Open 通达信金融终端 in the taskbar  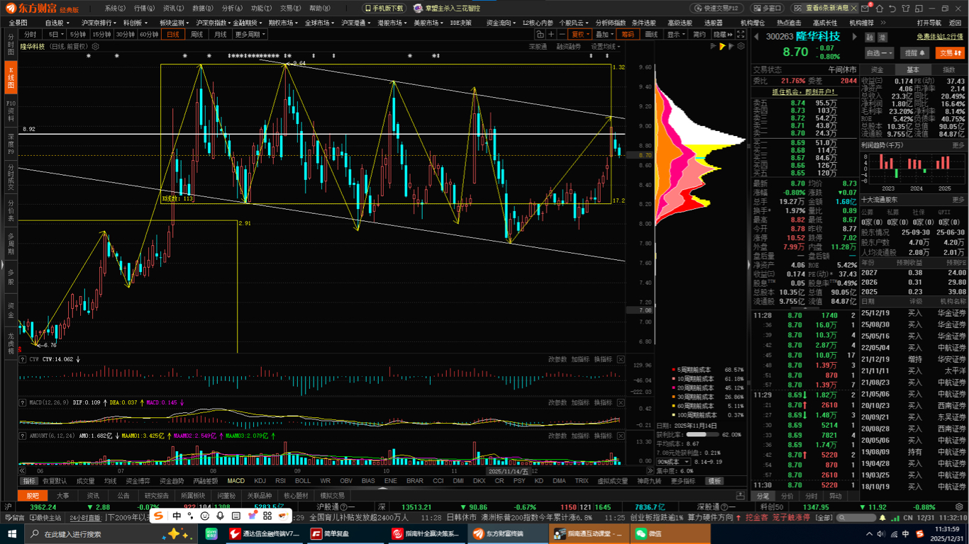click(265, 533)
